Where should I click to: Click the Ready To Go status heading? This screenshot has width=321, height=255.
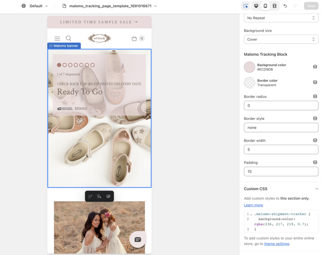pos(80,92)
